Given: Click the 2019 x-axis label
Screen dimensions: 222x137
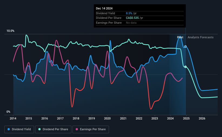Looking at the screenshot, I should 92,118.
